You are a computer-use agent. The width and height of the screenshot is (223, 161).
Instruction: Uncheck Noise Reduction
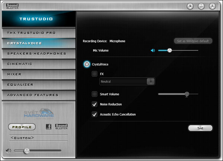pyautogui.click(x=94, y=104)
